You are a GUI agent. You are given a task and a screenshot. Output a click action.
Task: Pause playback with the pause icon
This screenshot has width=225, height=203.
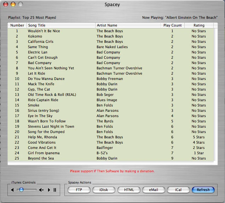55,190
